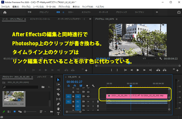This screenshot has height=119, width=182.
Task: Open ファイル menu
Action: [x=5, y=7]
